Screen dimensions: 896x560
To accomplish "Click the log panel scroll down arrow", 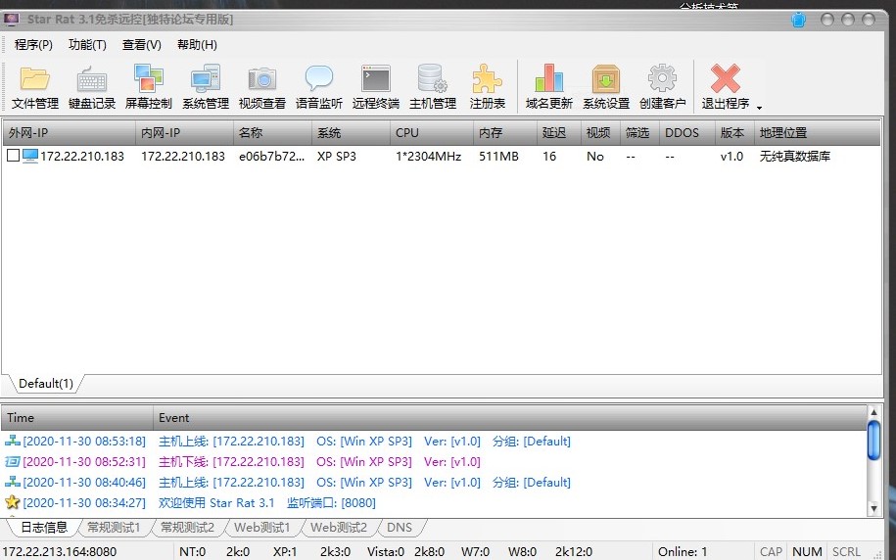I will click(873, 507).
